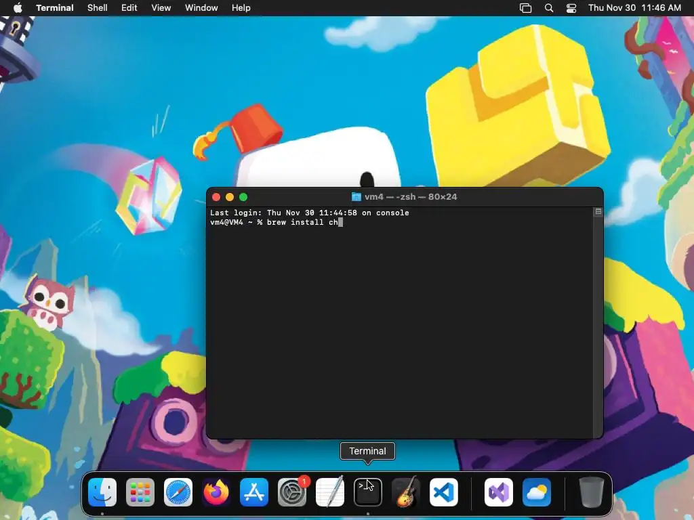Viewport: 694px width, 520px height.
Task: Launch Firefox from the Dock
Action: coord(216,492)
